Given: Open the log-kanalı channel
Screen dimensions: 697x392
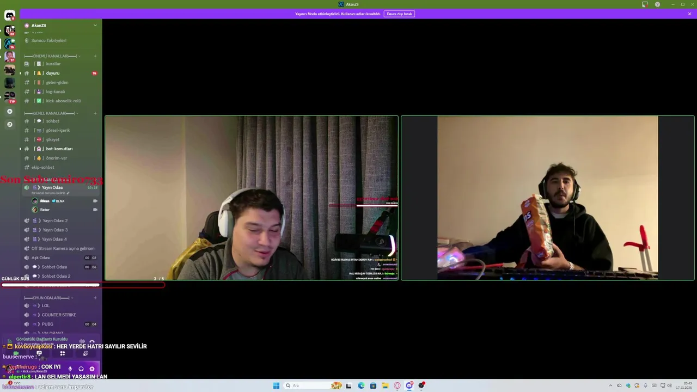Looking at the screenshot, I should [x=60, y=91].
